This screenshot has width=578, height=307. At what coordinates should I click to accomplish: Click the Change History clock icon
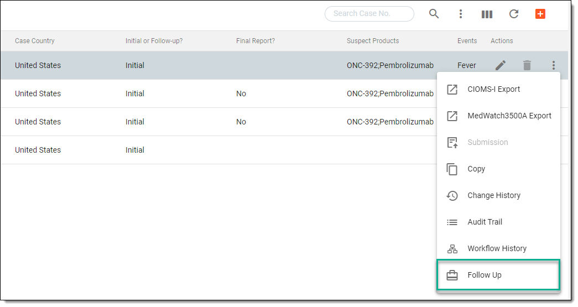click(x=452, y=195)
